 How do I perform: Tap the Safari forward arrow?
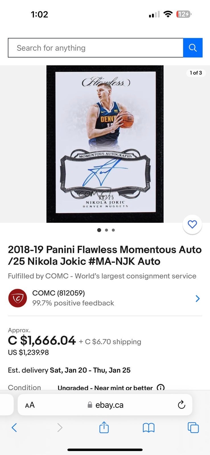pos(60,427)
